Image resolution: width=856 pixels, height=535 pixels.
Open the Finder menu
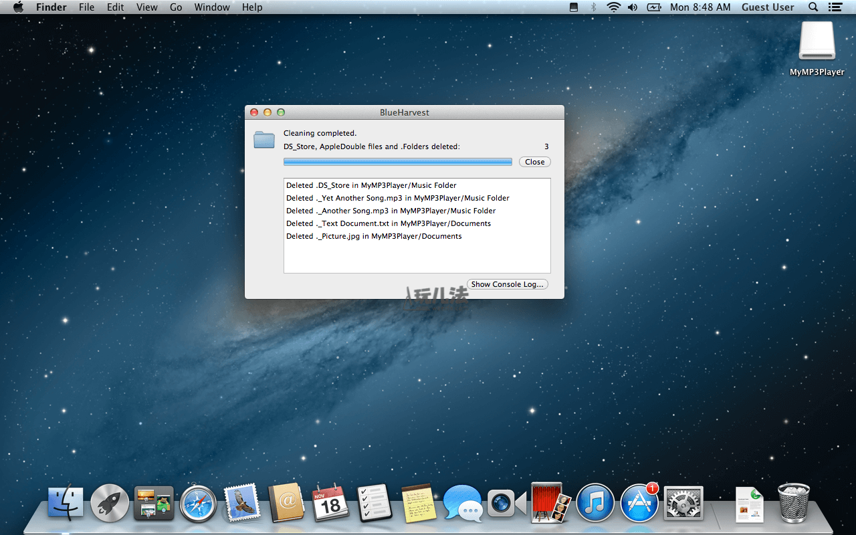[x=51, y=7]
